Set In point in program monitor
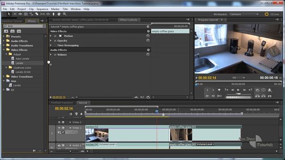This screenshot has width=285, height=160. 208,90
